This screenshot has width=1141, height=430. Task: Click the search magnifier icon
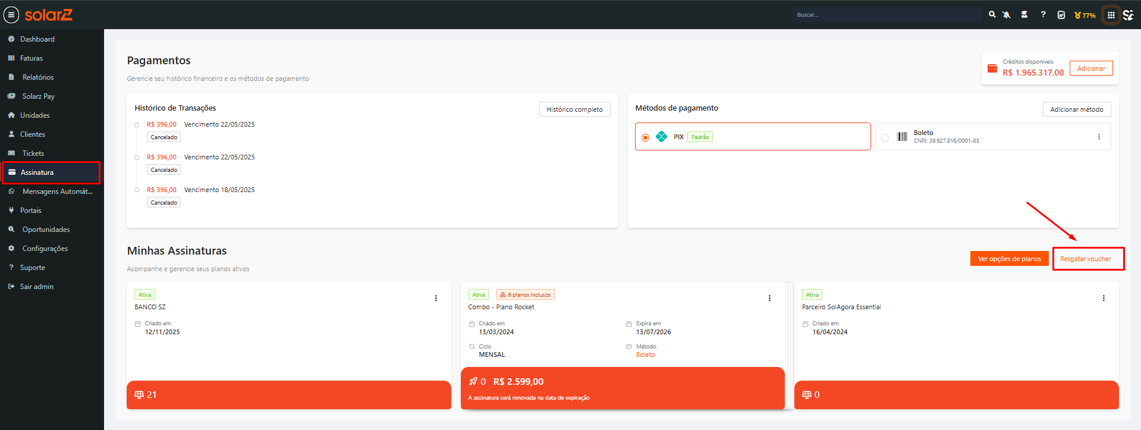point(992,15)
